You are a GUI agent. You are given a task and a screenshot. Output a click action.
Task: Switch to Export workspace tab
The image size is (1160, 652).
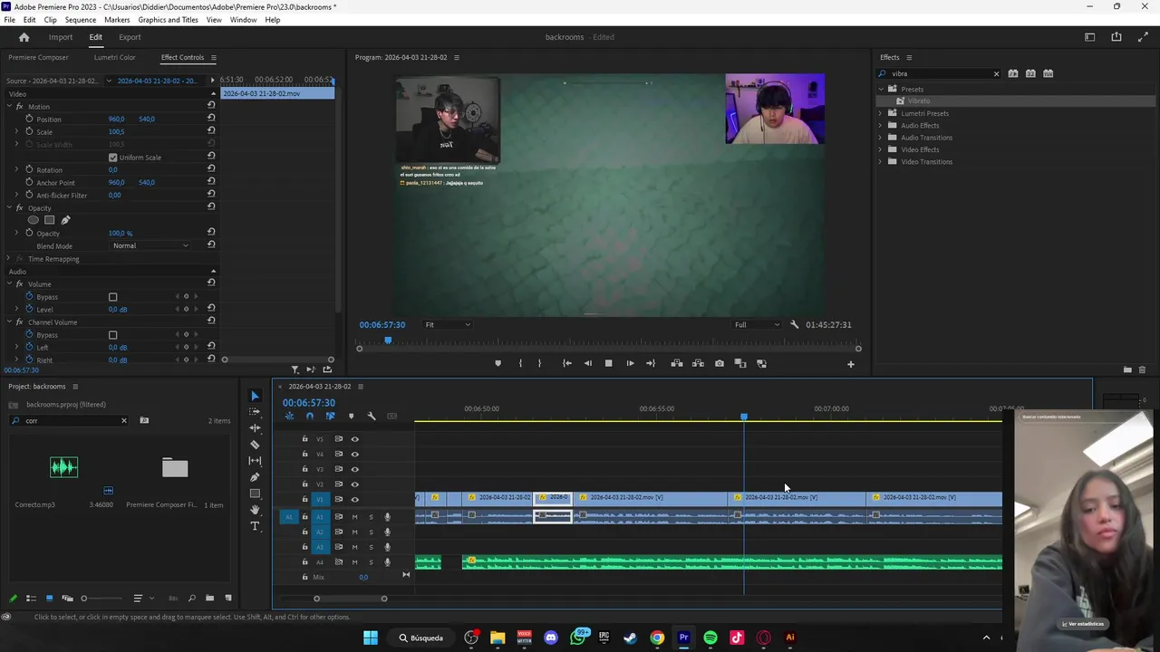click(x=130, y=37)
